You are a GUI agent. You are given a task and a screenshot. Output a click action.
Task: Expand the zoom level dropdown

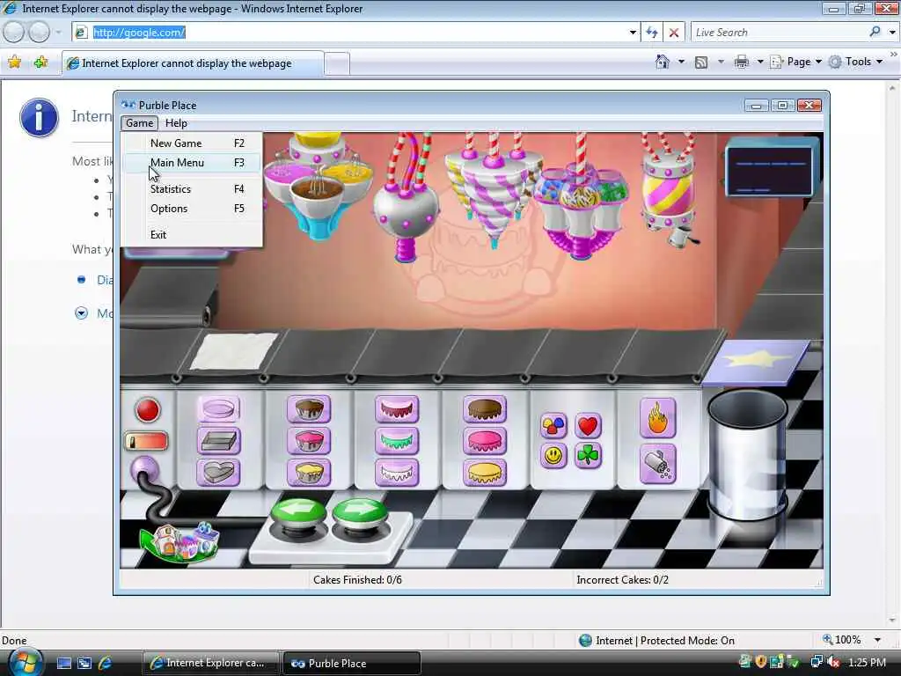[x=877, y=640]
